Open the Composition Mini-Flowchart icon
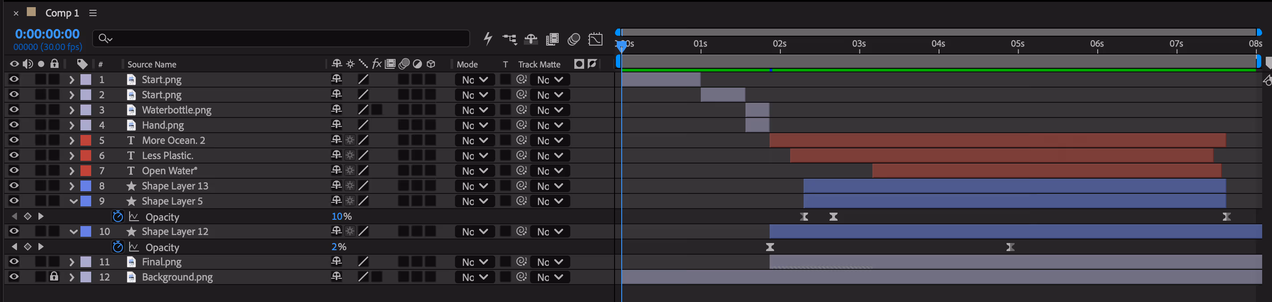This screenshot has height=302, width=1272. 510,39
